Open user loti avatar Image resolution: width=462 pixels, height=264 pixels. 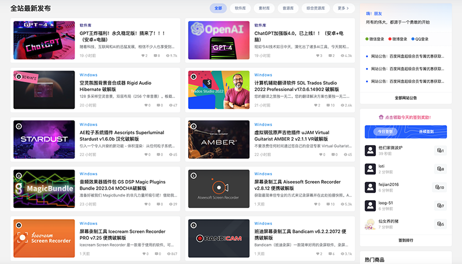pyautogui.click(x=370, y=169)
